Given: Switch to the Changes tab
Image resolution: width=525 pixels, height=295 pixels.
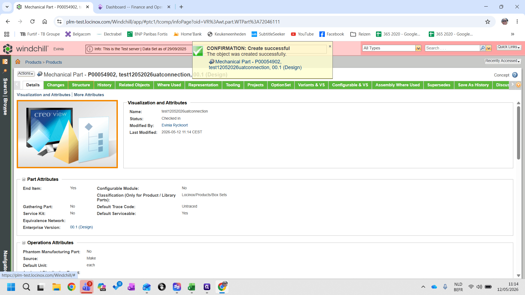Looking at the screenshot, I should coord(56,85).
